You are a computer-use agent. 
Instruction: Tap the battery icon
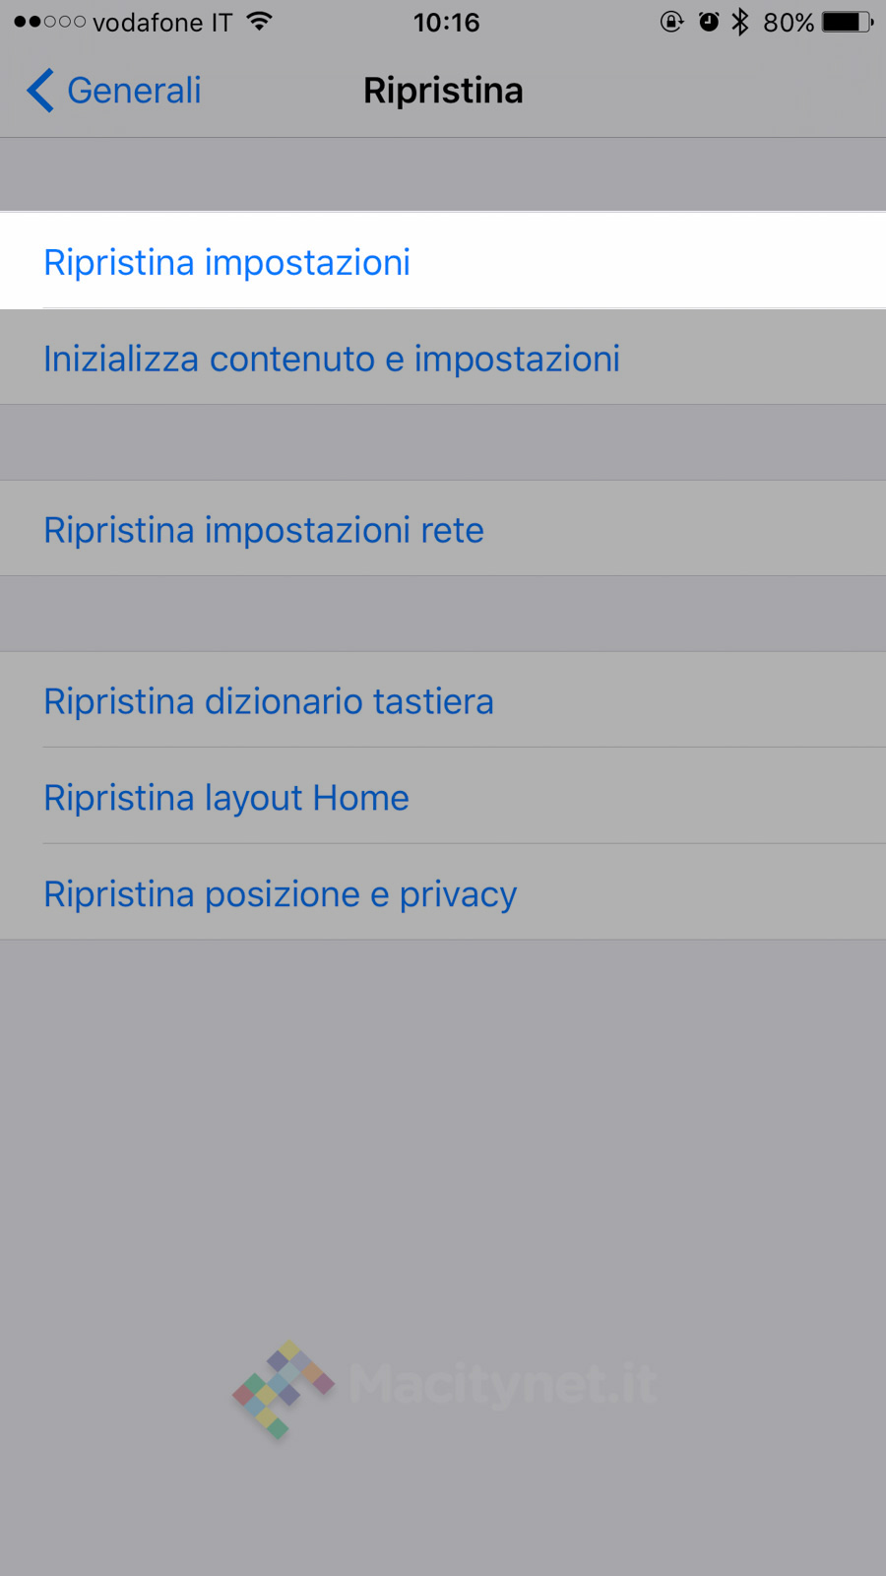[x=847, y=22]
